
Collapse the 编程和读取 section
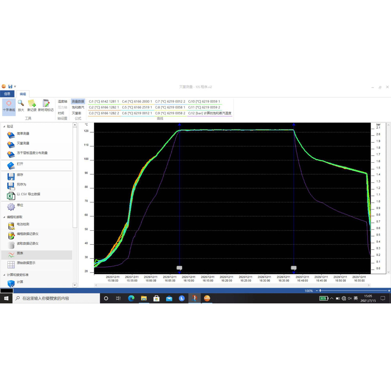(4, 217)
